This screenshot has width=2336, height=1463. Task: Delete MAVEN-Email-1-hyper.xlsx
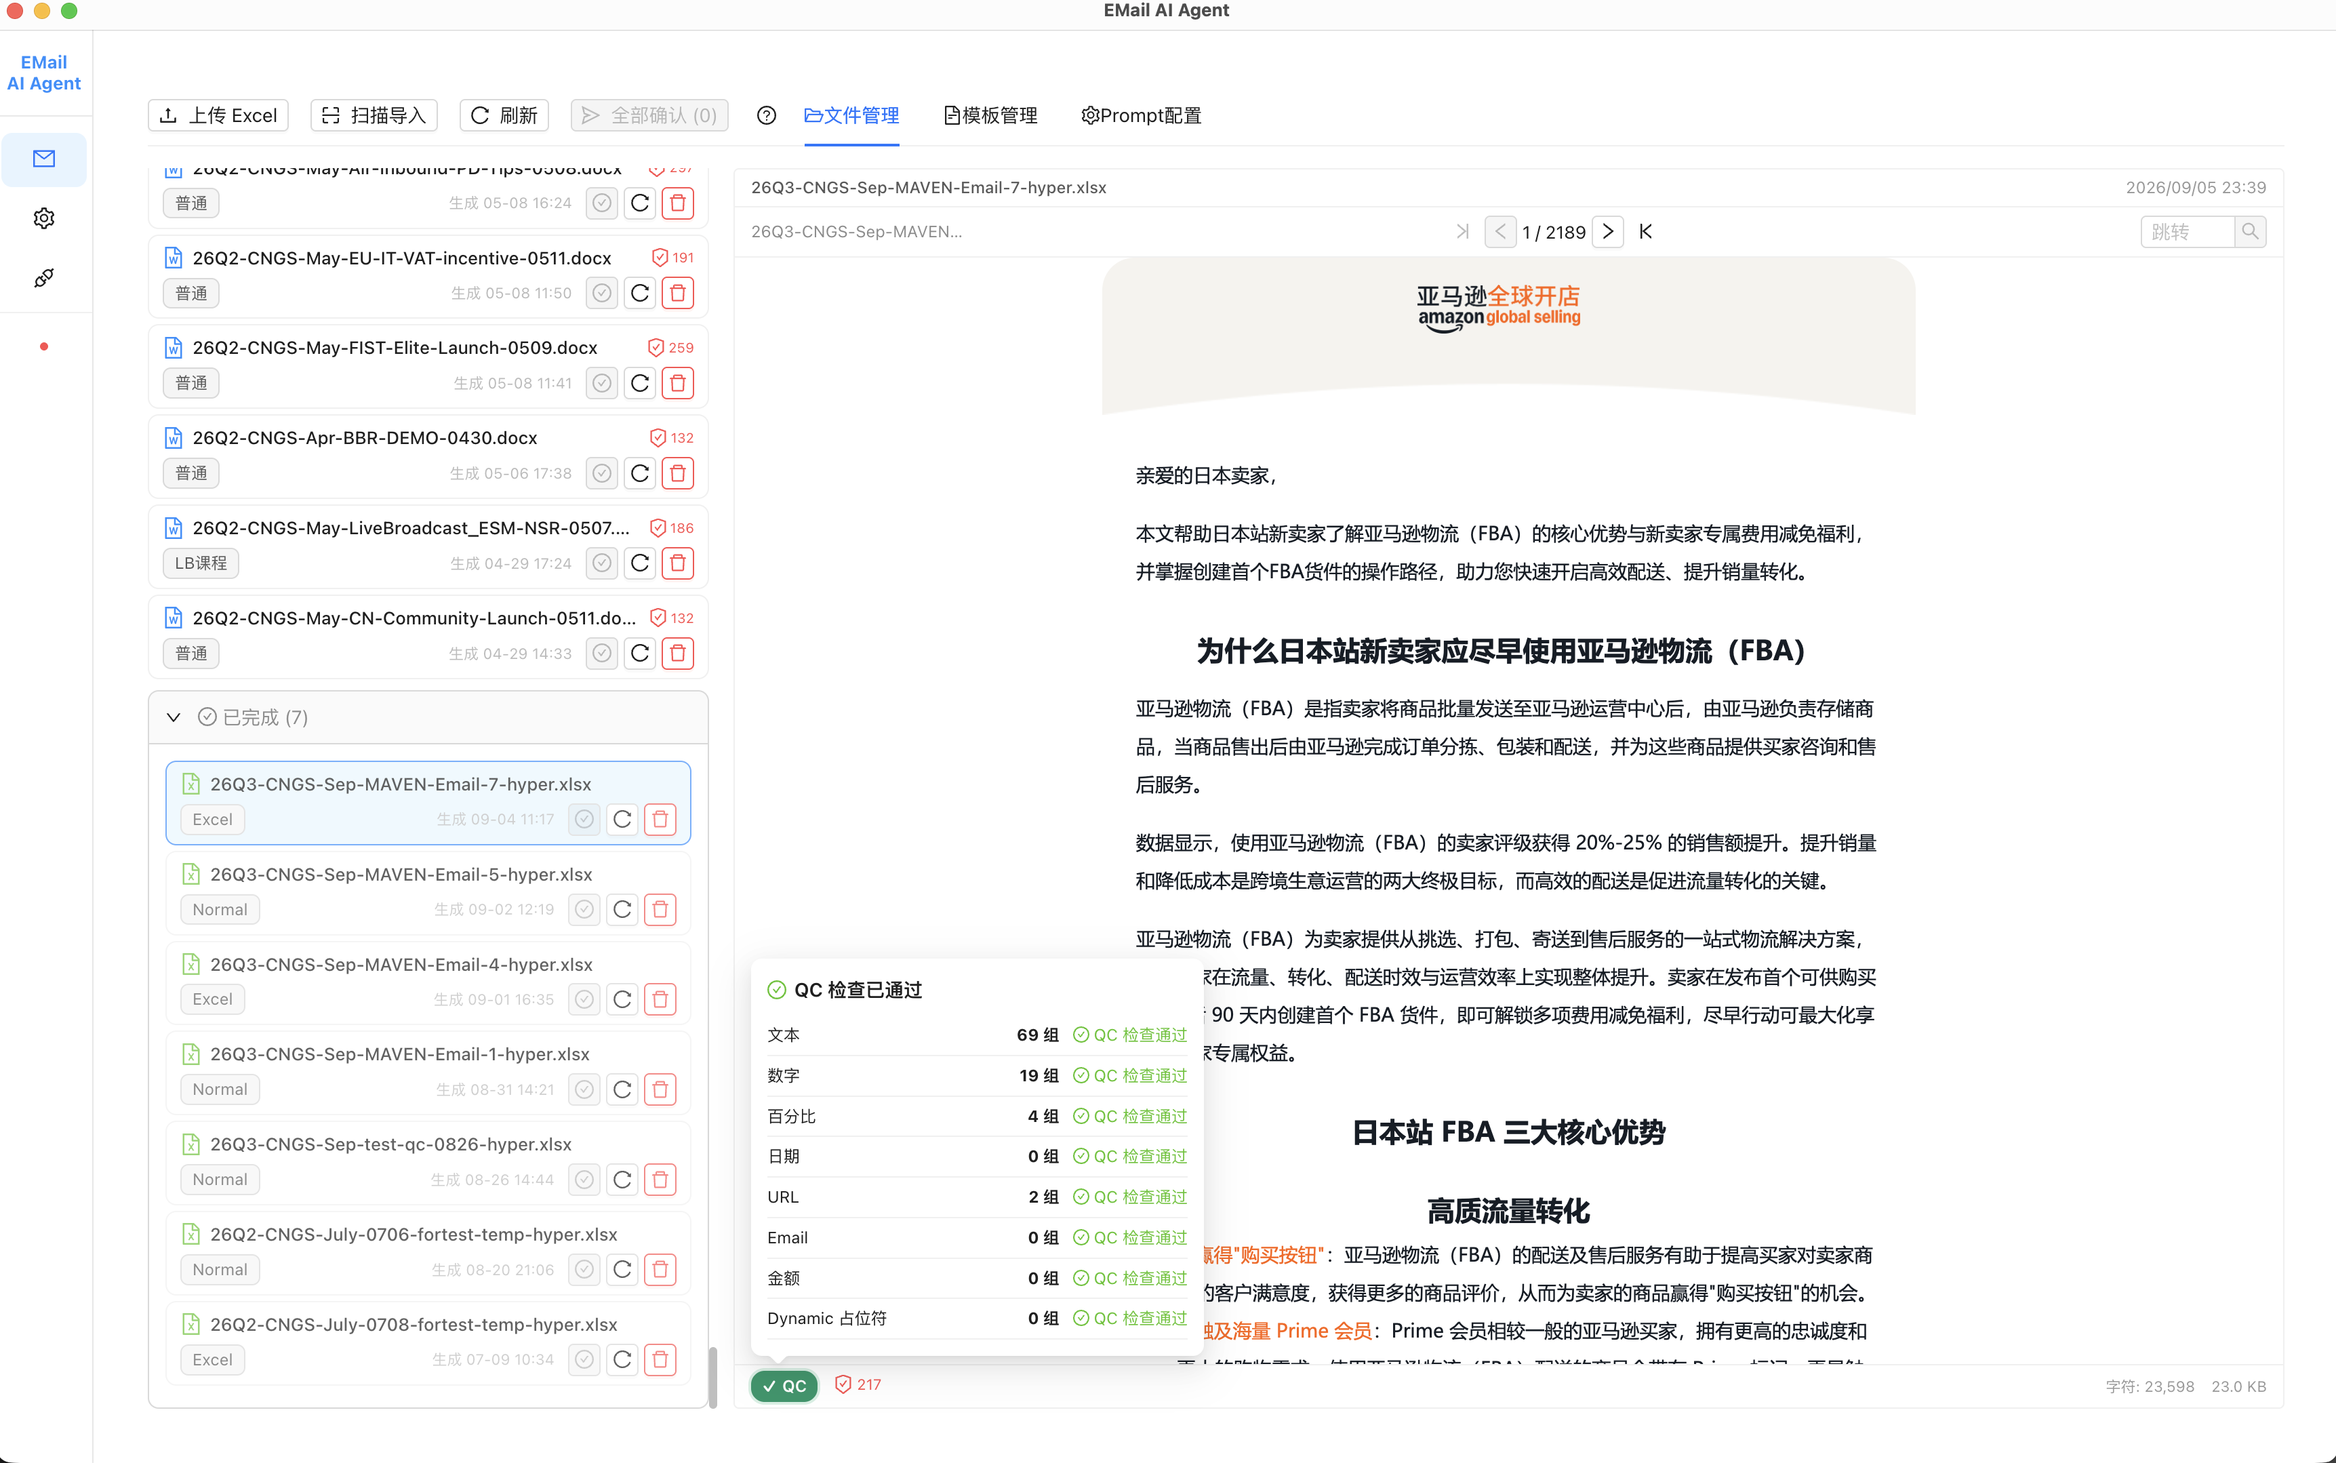click(661, 1089)
